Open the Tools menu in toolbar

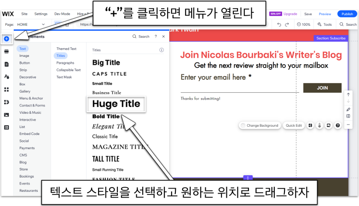point(324,24)
